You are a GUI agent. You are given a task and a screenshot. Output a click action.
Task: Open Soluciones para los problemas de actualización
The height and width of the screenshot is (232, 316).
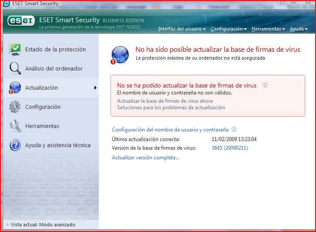point(171,108)
